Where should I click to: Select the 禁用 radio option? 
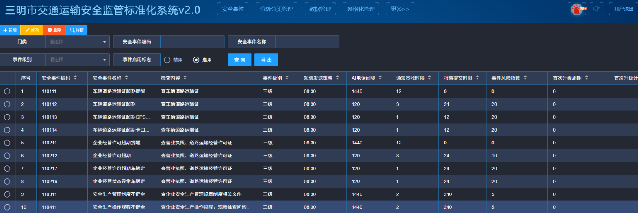point(167,60)
